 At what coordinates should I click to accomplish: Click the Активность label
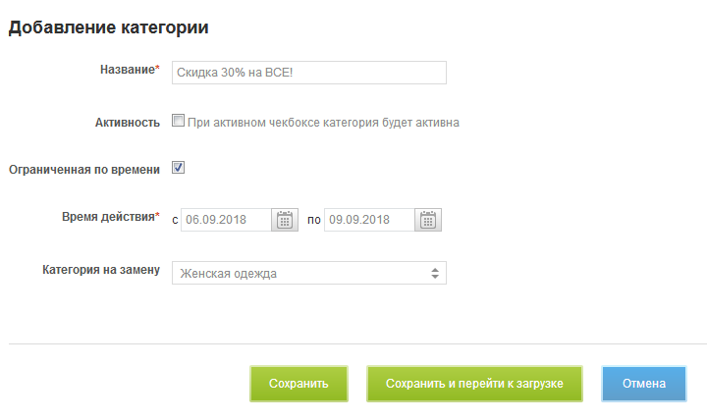[127, 123]
